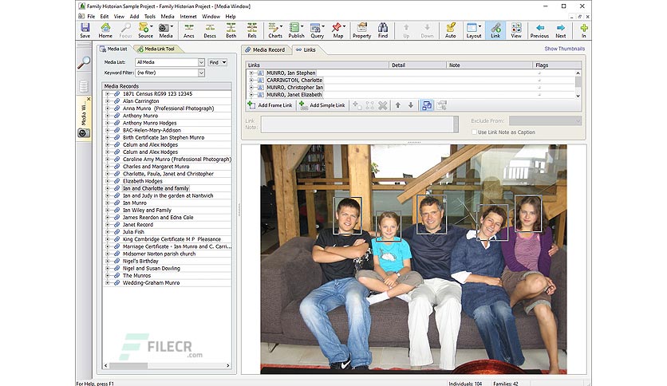Click the Find binoculars icon

[x=383, y=30]
